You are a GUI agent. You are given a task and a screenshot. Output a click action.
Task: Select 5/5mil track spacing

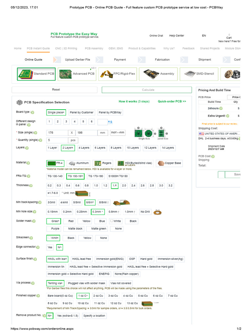77,202
